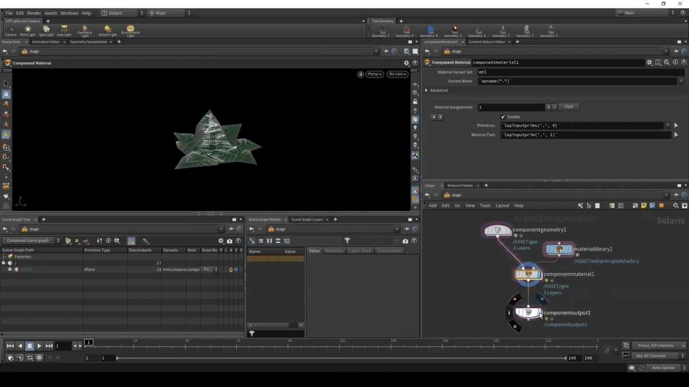Toggle the Enable checkbox for material assignment
This screenshot has height=387, width=689.
pyautogui.click(x=503, y=117)
